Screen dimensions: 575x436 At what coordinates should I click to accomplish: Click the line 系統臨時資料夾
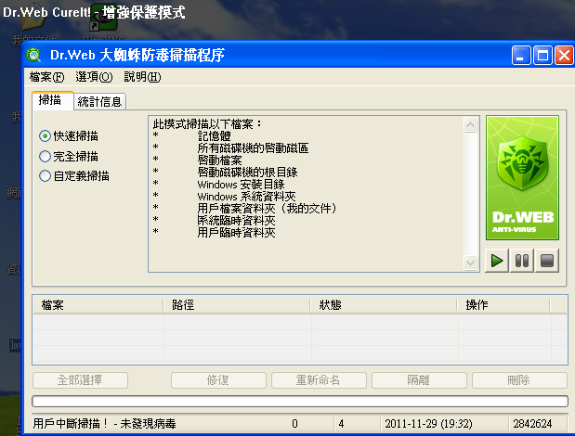click(237, 221)
